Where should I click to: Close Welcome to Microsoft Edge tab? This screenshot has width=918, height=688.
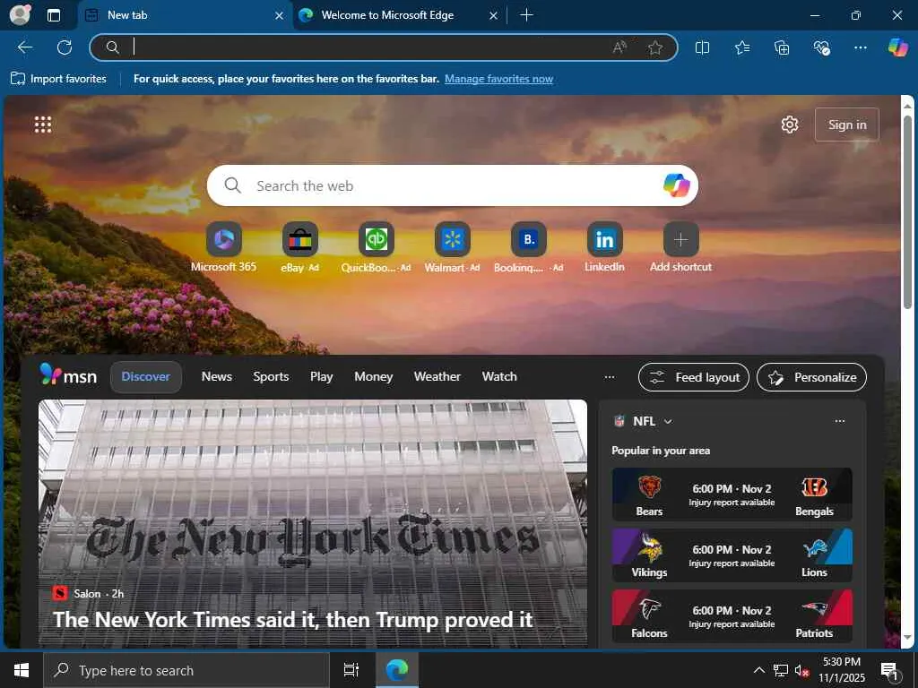pyautogui.click(x=494, y=16)
